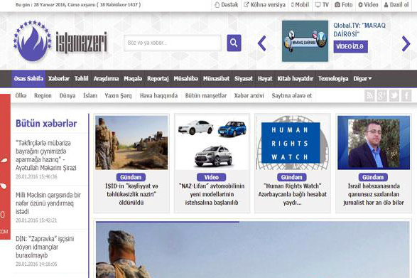Image resolution: width=417 pixels, height=278 pixels.
Task: Open the Müsahibə menu item
Action: 186,78
